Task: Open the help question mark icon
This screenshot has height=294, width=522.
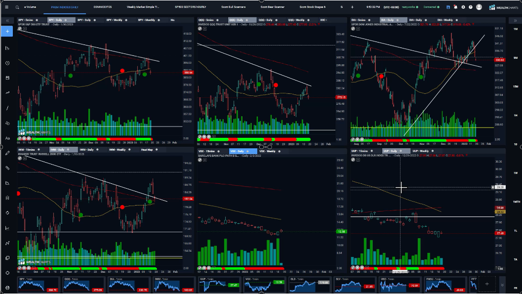Action: tap(471, 7)
